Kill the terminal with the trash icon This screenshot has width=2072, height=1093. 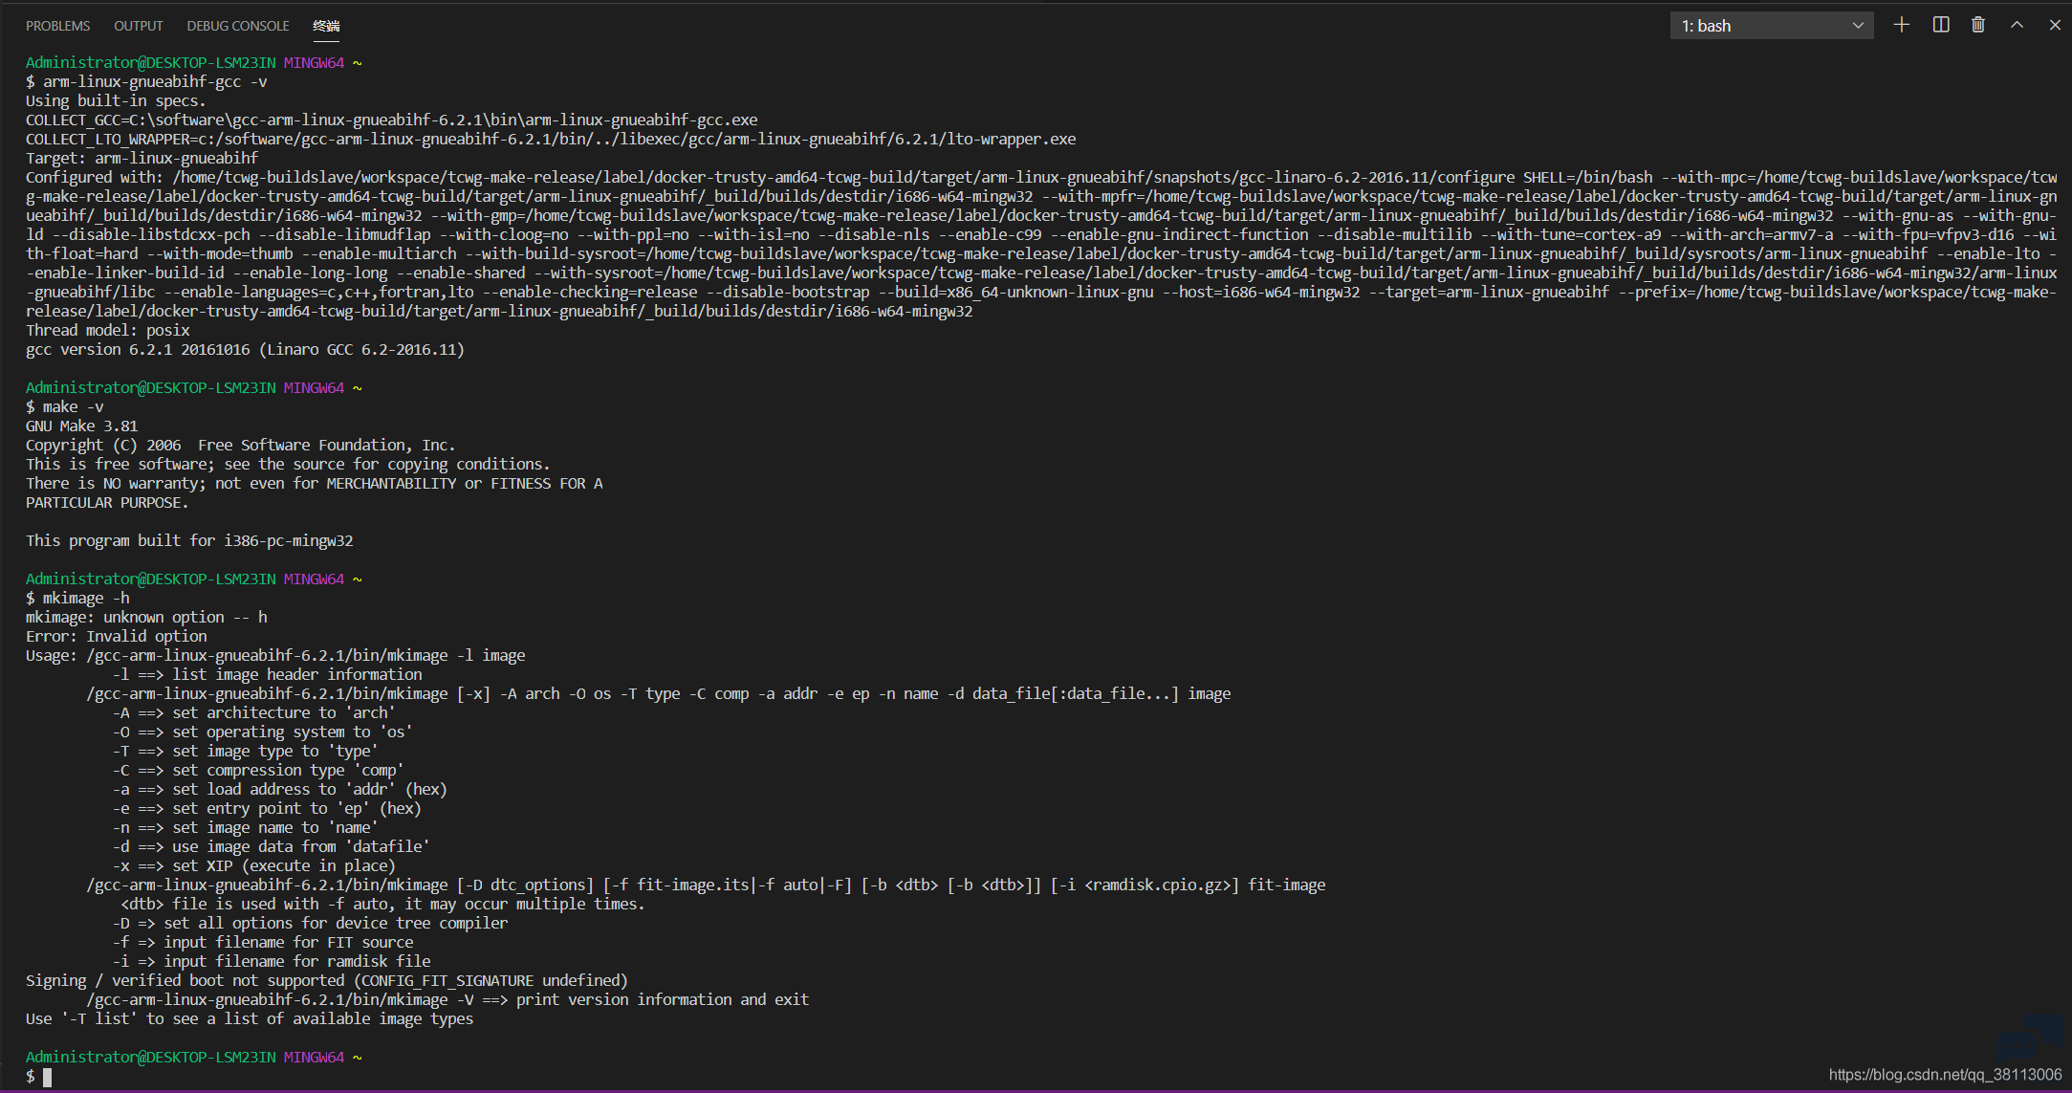1977,26
